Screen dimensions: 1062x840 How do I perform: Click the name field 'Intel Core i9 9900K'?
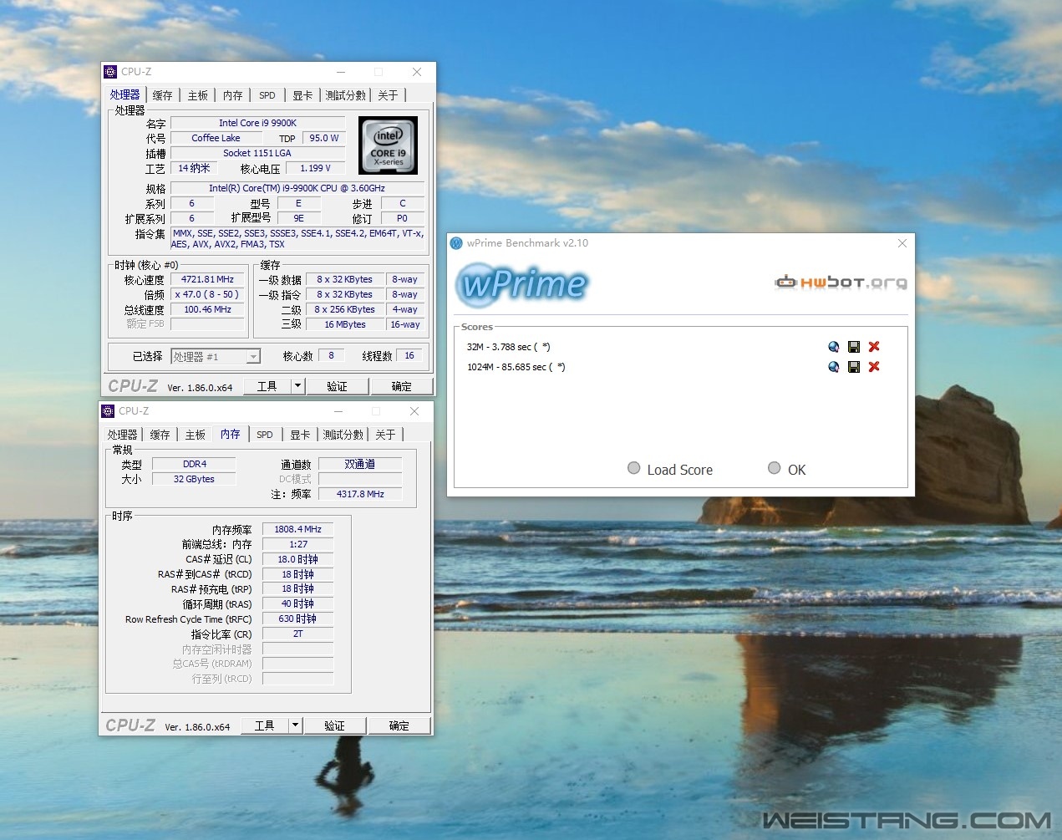257,123
